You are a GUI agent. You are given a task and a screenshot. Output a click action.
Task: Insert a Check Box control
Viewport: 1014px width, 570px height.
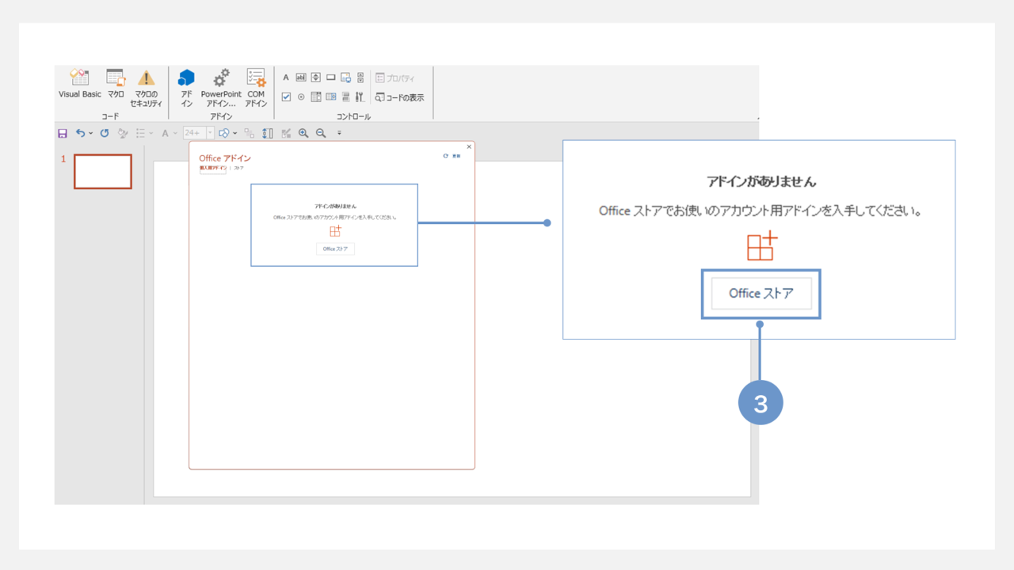pyautogui.click(x=286, y=97)
